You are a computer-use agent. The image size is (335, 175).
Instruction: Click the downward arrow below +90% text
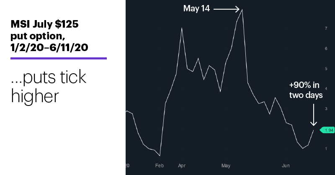[x=313, y=115]
